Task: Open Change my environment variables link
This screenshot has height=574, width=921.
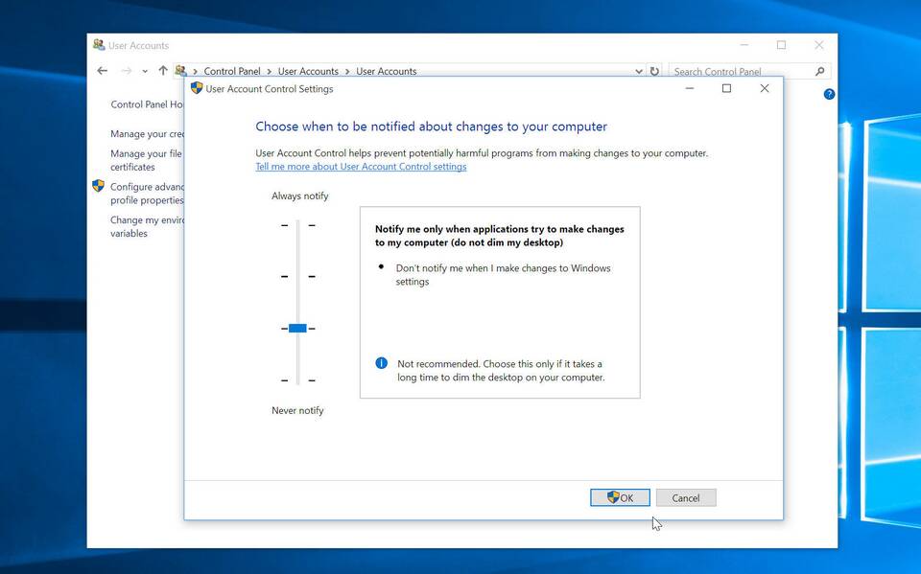Action: click(147, 226)
